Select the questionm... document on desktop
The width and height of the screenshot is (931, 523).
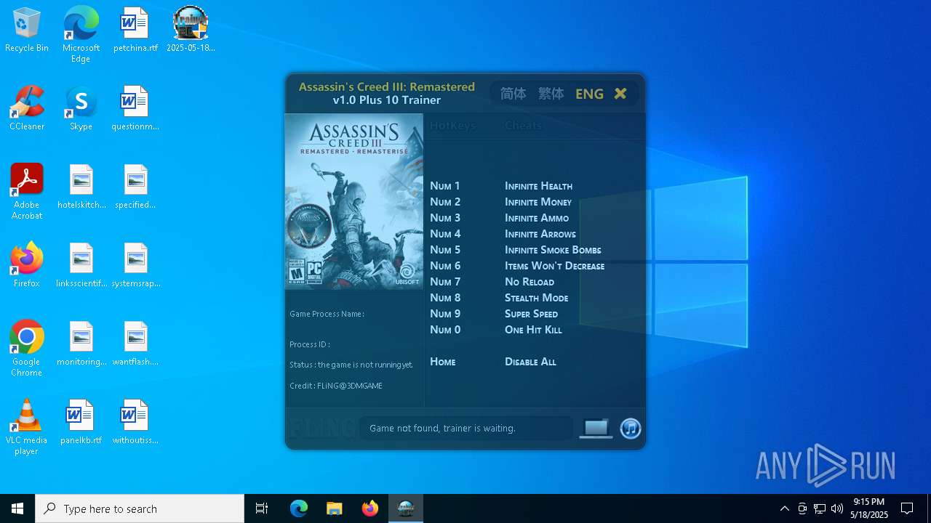135,109
